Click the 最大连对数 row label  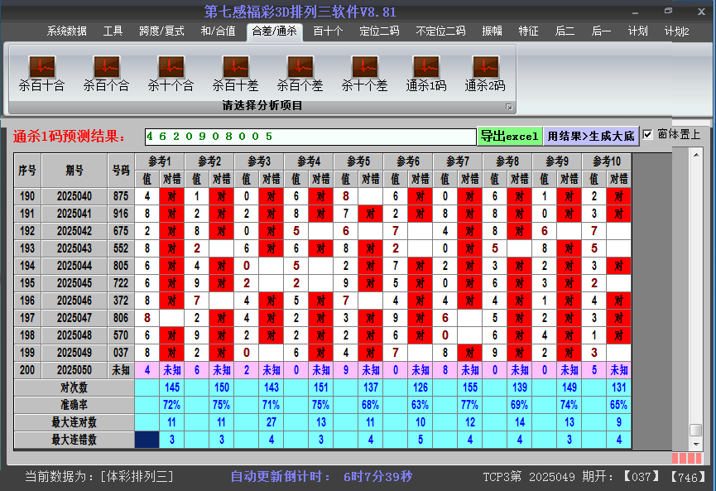[x=74, y=422]
